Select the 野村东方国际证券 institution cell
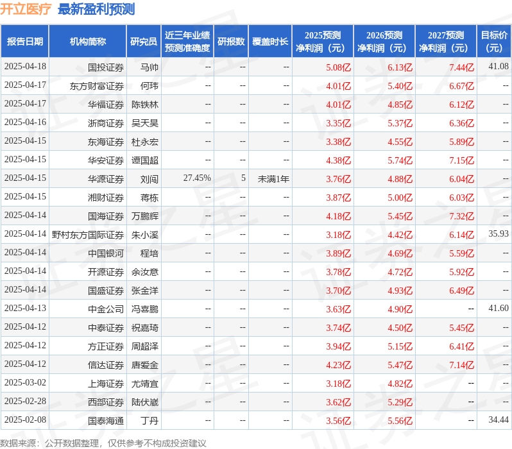The width and height of the screenshot is (512, 449). 88,235
